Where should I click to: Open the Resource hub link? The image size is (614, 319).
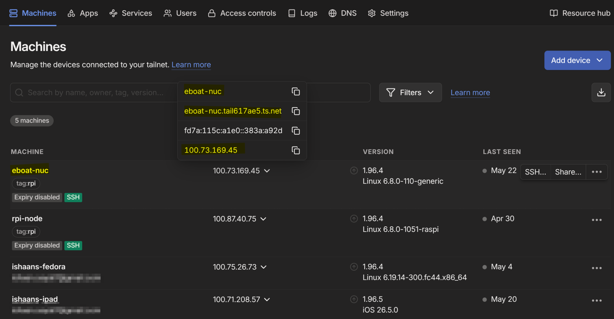point(580,13)
